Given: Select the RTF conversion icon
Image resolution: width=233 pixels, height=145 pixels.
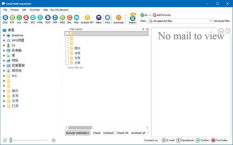Looking at the screenshot, I should click(12, 17).
